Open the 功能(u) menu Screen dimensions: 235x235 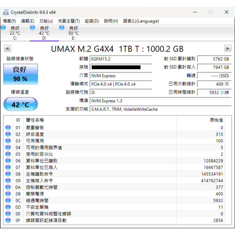tap(46, 21)
